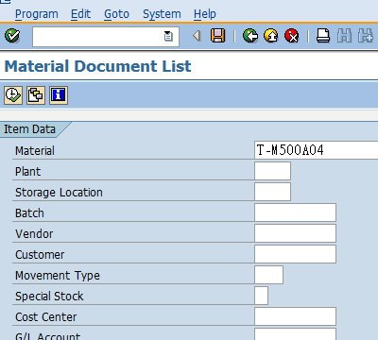Click the Movement Type input field
The image size is (378, 340).
click(x=268, y=275)
